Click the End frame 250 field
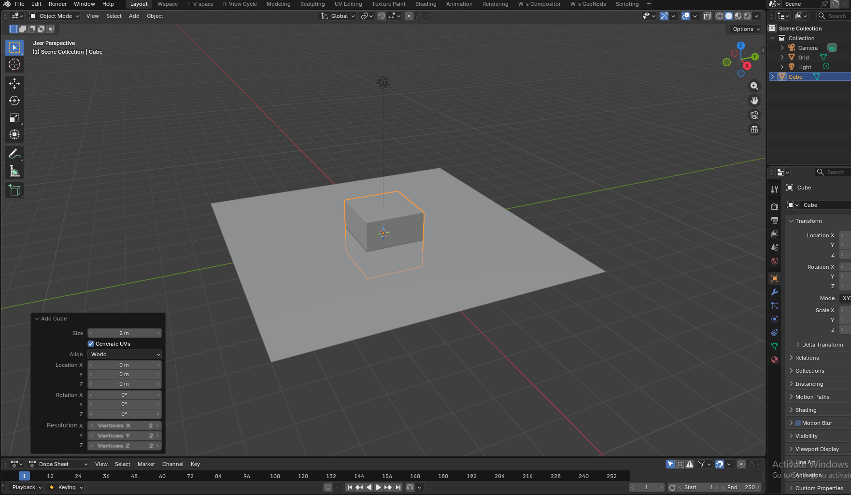The width and height of the screenshot is (851, 495). (741, 487)
